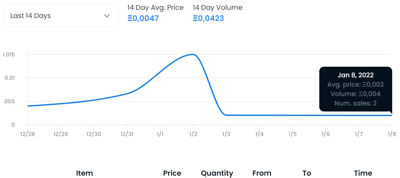Viewport: 400px width, 178px height.
Task: Click the chevron arrow in the time range selector
Action: (x=107, y=16)
